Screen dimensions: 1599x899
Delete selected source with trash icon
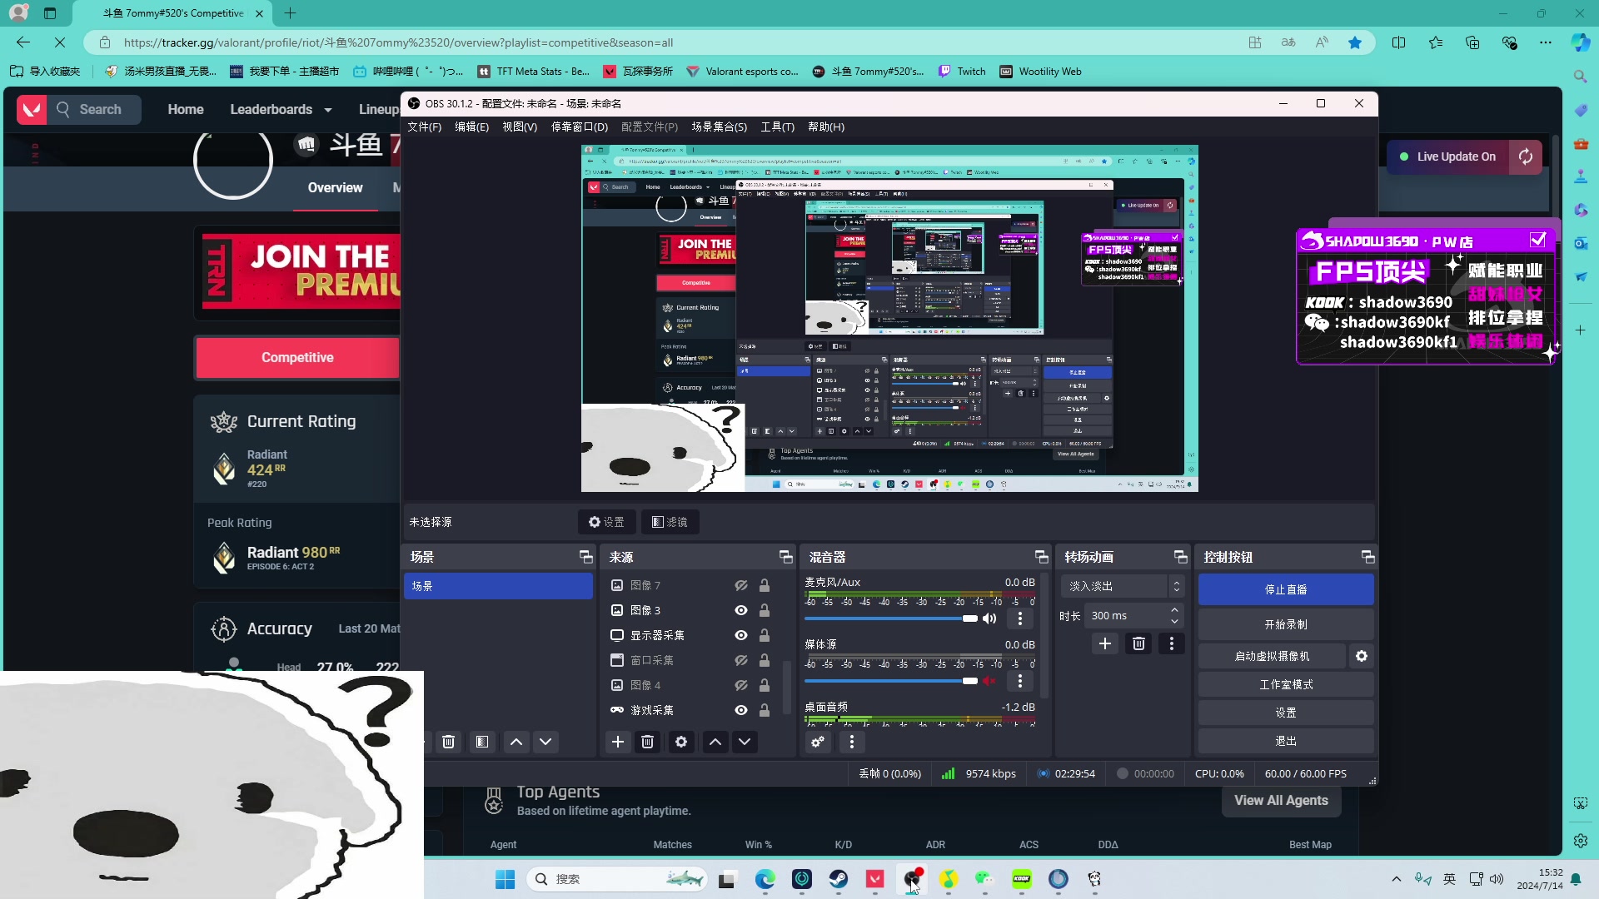click(647, 742)
